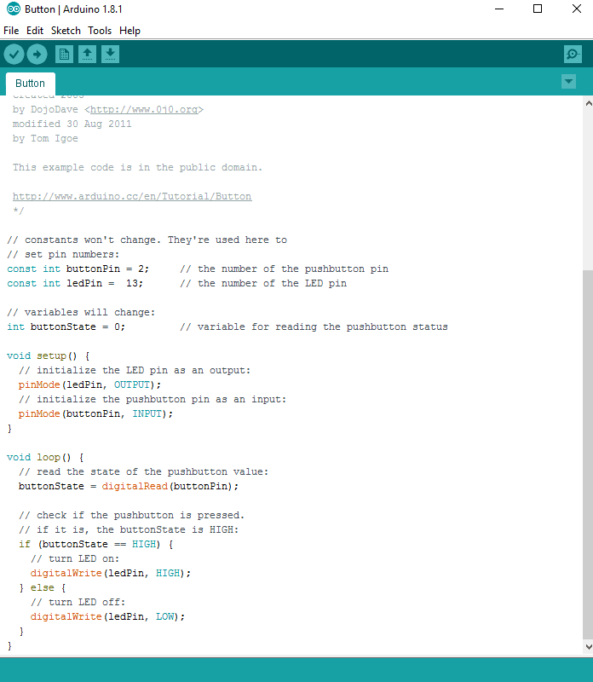
Task: Click 'pinMode(ledPin, OUTPUT);' line
Action: point(89,385)
